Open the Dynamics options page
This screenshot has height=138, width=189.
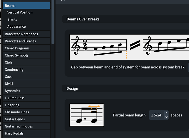12,91
